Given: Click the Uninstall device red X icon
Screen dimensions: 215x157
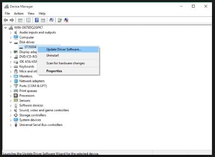Looking at the screenshot, I should (x=66, y=20).
